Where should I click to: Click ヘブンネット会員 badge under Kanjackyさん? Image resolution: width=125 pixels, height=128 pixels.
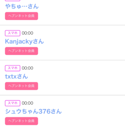pyautogui.click(x=21, y=51)
